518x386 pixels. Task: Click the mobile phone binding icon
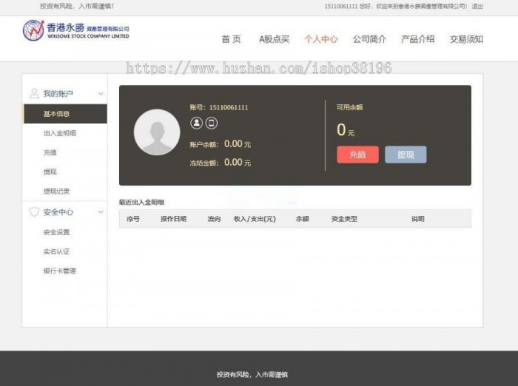coord(211,123)
